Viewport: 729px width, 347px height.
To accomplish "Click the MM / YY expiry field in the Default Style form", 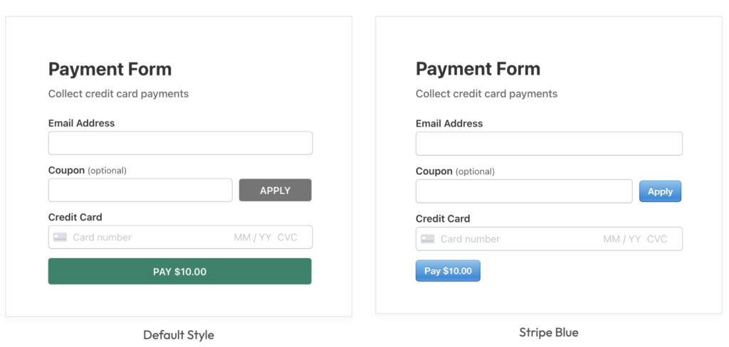I will 253,237.
